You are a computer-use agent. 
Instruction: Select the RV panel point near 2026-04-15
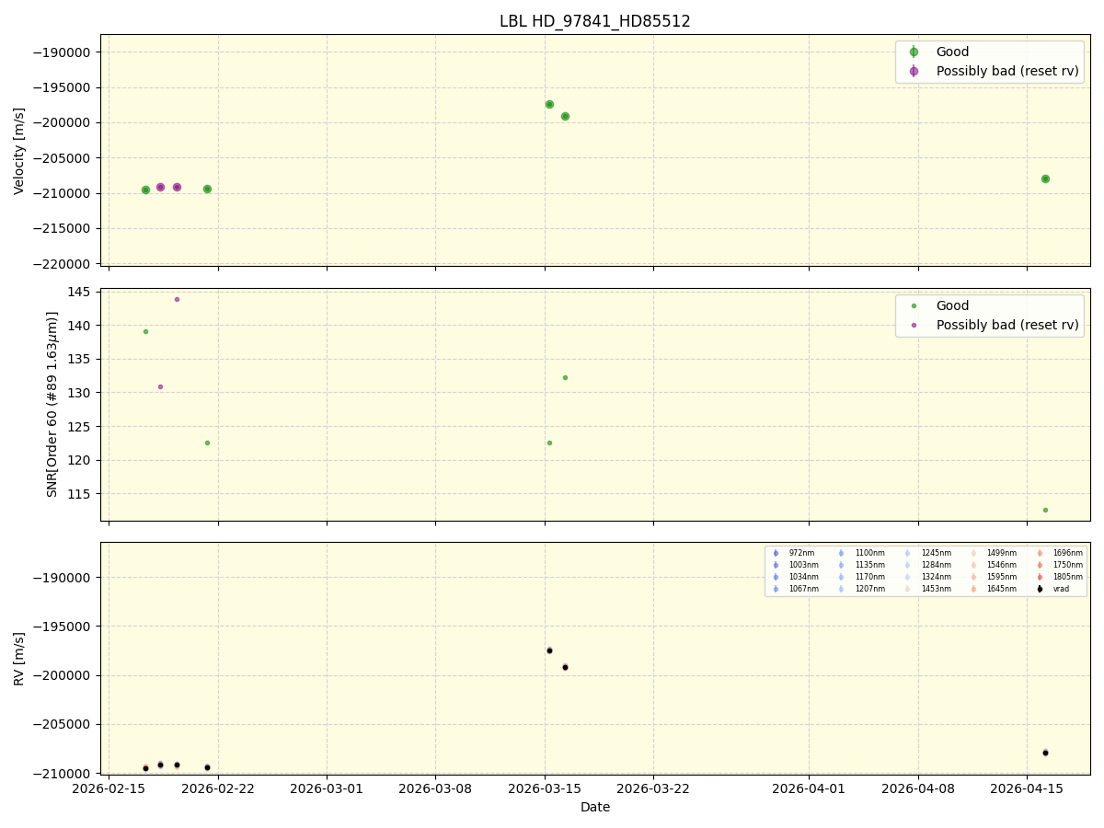1045,753
